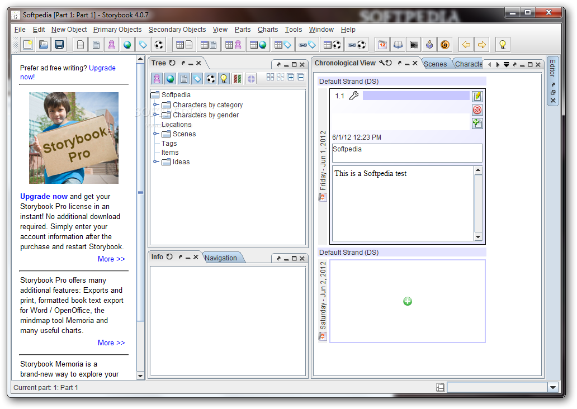
Task: Create new item with soccer ball toolbar icon
Action: [159, 45]
